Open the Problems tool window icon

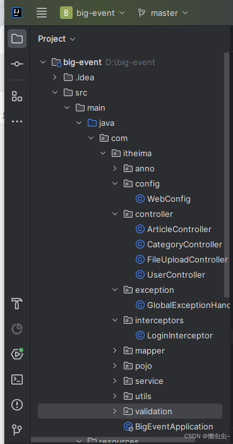17,405
